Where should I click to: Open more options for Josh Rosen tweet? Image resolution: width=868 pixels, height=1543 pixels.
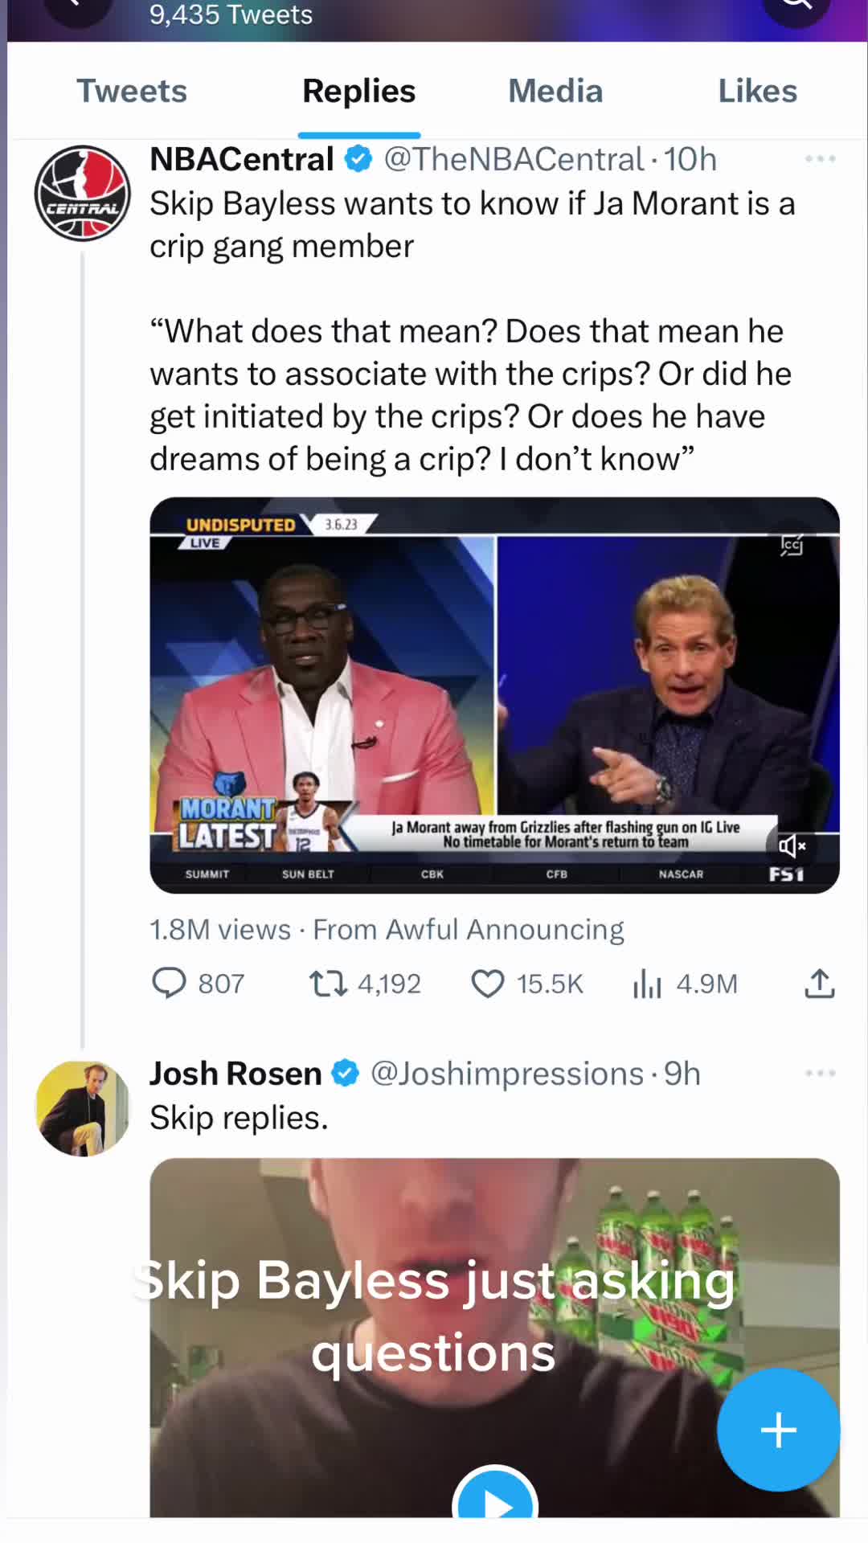coord(820,1073)
